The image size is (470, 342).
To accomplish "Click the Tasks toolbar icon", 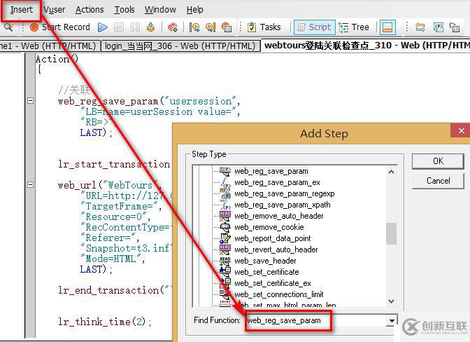I will point(263,27).
